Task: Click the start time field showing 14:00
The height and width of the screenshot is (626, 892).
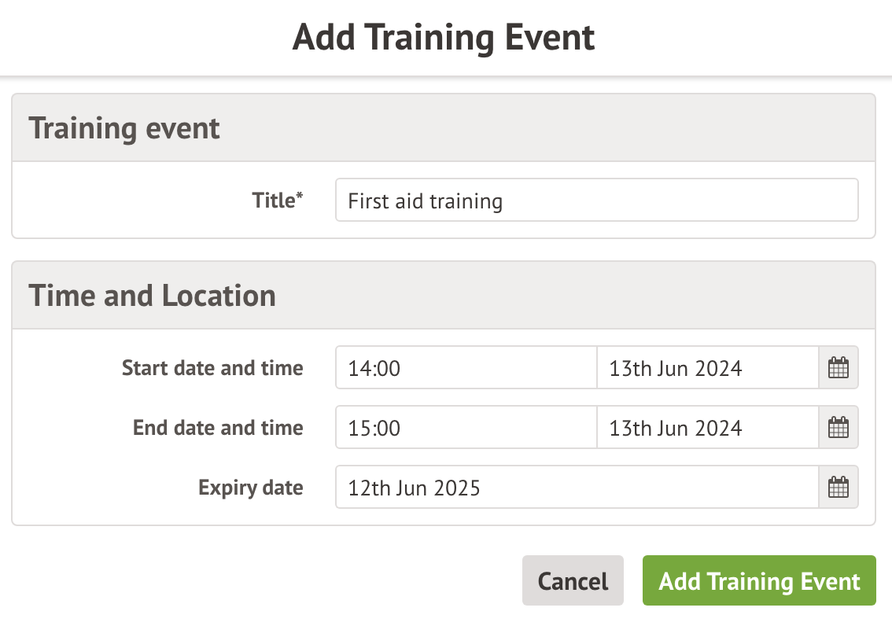Action: (466, 368)
